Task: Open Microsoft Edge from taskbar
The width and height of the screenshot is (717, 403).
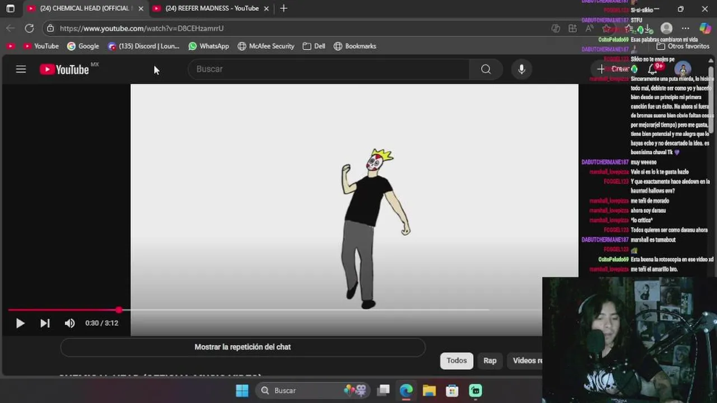Action: click(406, 391)
